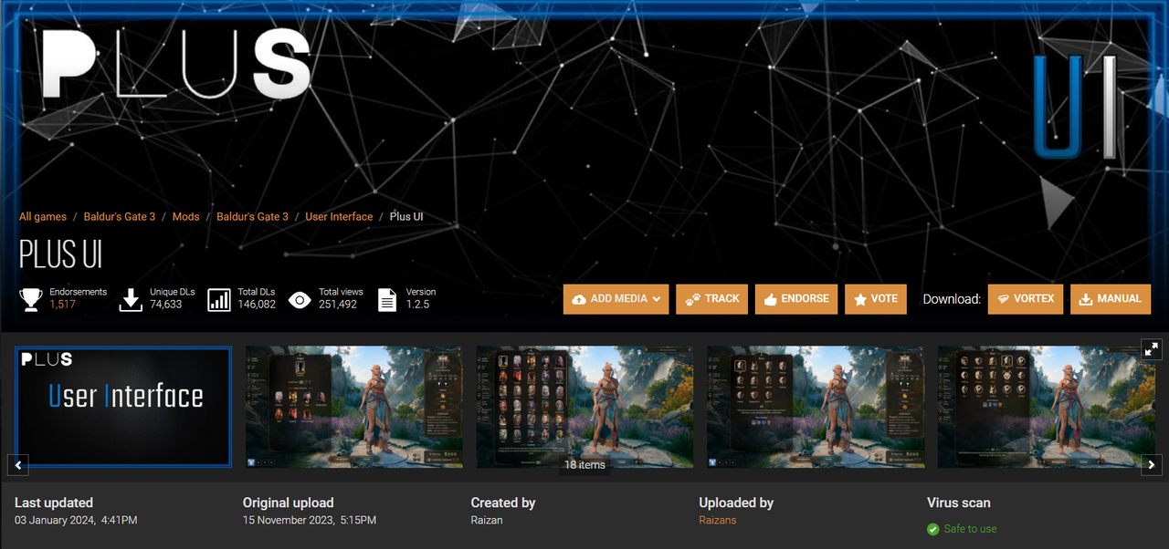
Task: Click the green Safe to use checkmark icon
Action: [x=933, y=529]
